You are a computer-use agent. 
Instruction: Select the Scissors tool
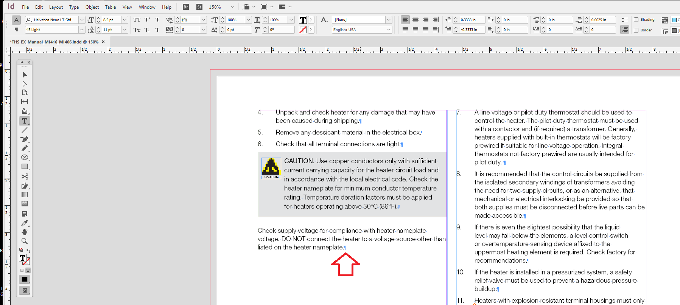(x=25, y=176)
